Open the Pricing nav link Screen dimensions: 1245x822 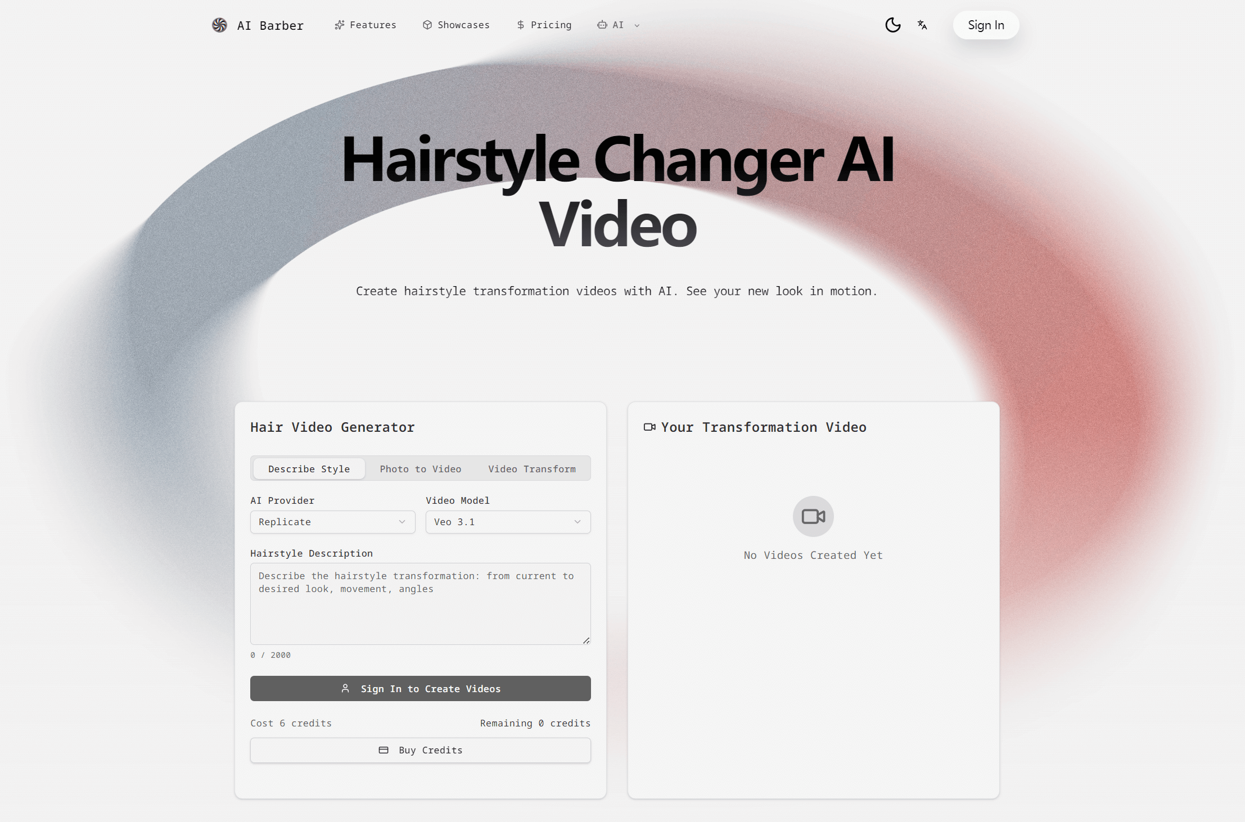click(544, 25)
